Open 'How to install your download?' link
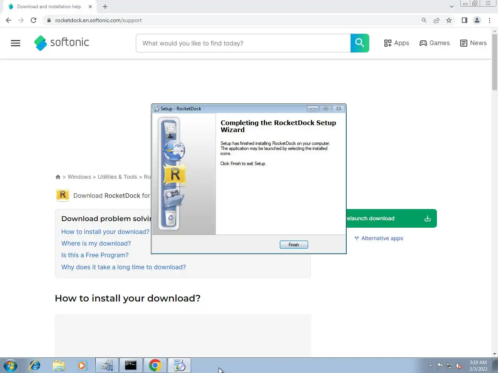Image resolution: width=498 pixels, height=373 pixels. 105,232
